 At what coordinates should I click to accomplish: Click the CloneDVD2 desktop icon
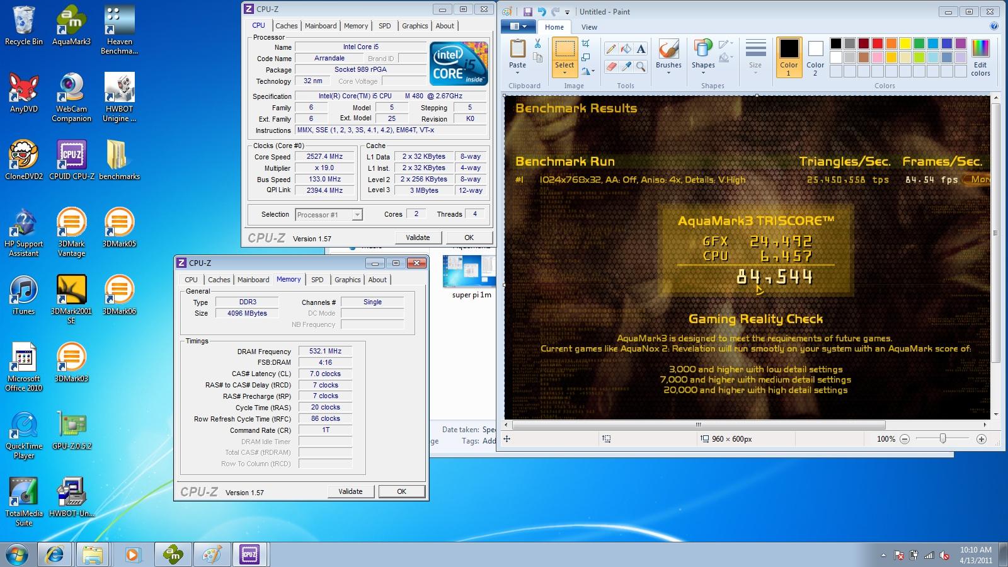pos(24,160)
